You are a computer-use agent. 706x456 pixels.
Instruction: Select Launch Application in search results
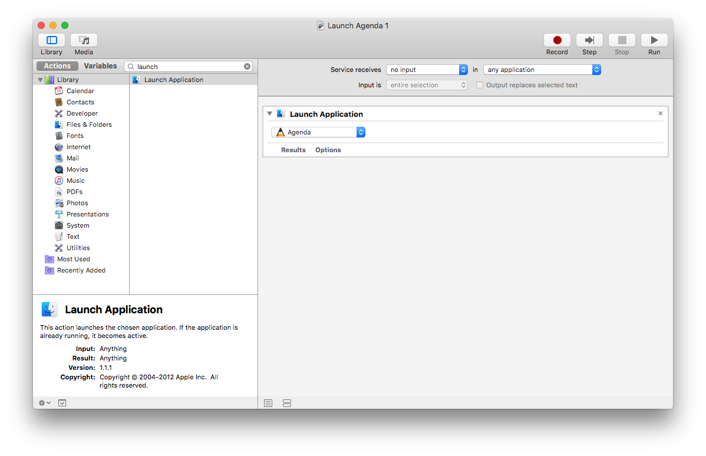pos(194,80)
